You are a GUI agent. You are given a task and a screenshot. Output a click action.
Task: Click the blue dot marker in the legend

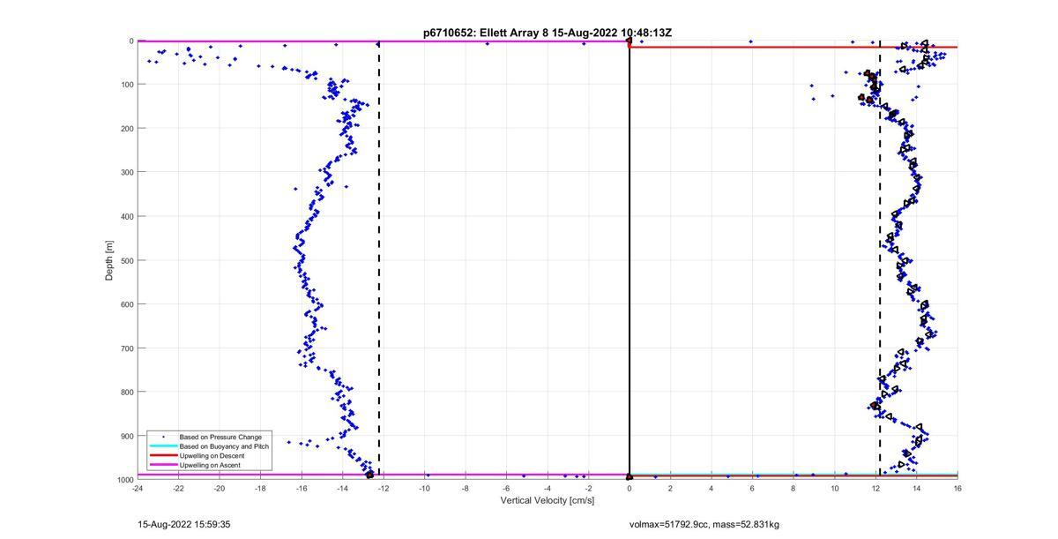[163, 438]
